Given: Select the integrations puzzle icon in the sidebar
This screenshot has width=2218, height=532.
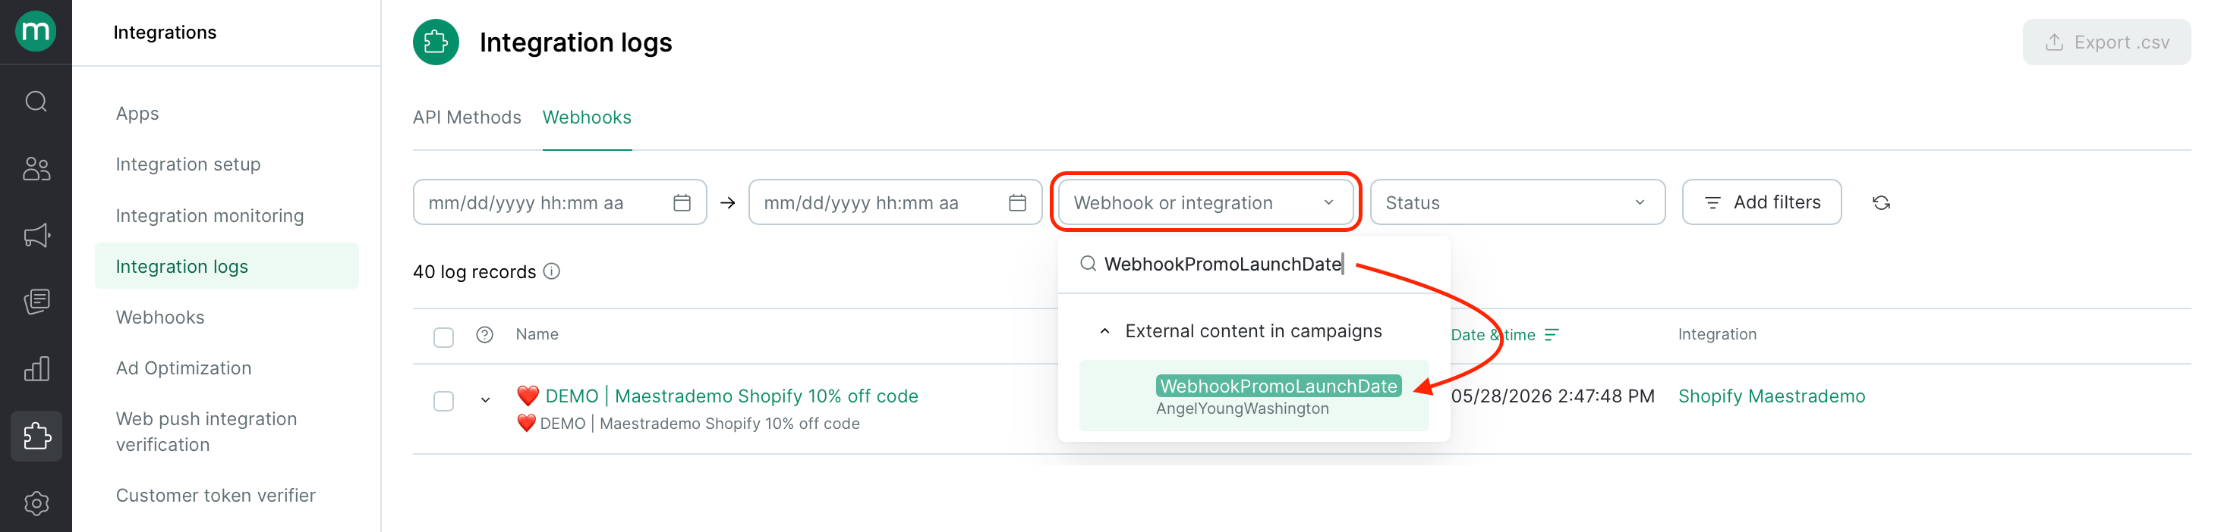Looking at the screenshot, I should (36, 436).
